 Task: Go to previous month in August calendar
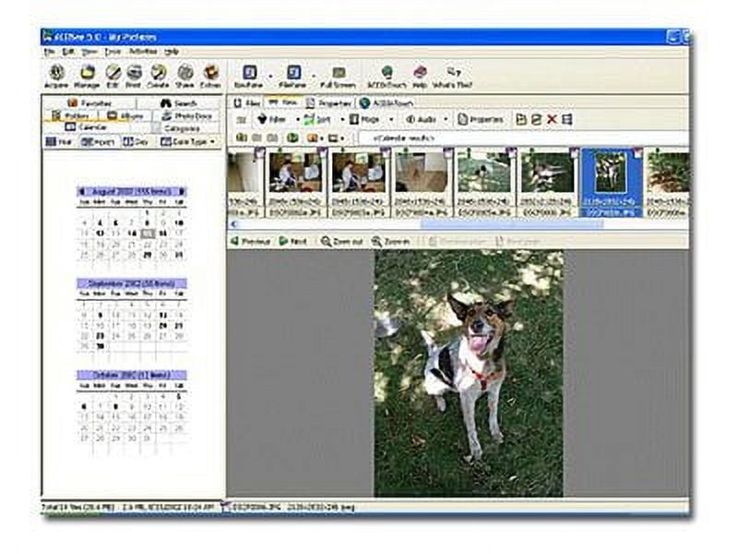point(81,191)
